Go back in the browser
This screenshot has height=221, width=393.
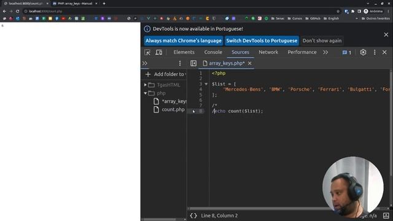tap(4, 11)
